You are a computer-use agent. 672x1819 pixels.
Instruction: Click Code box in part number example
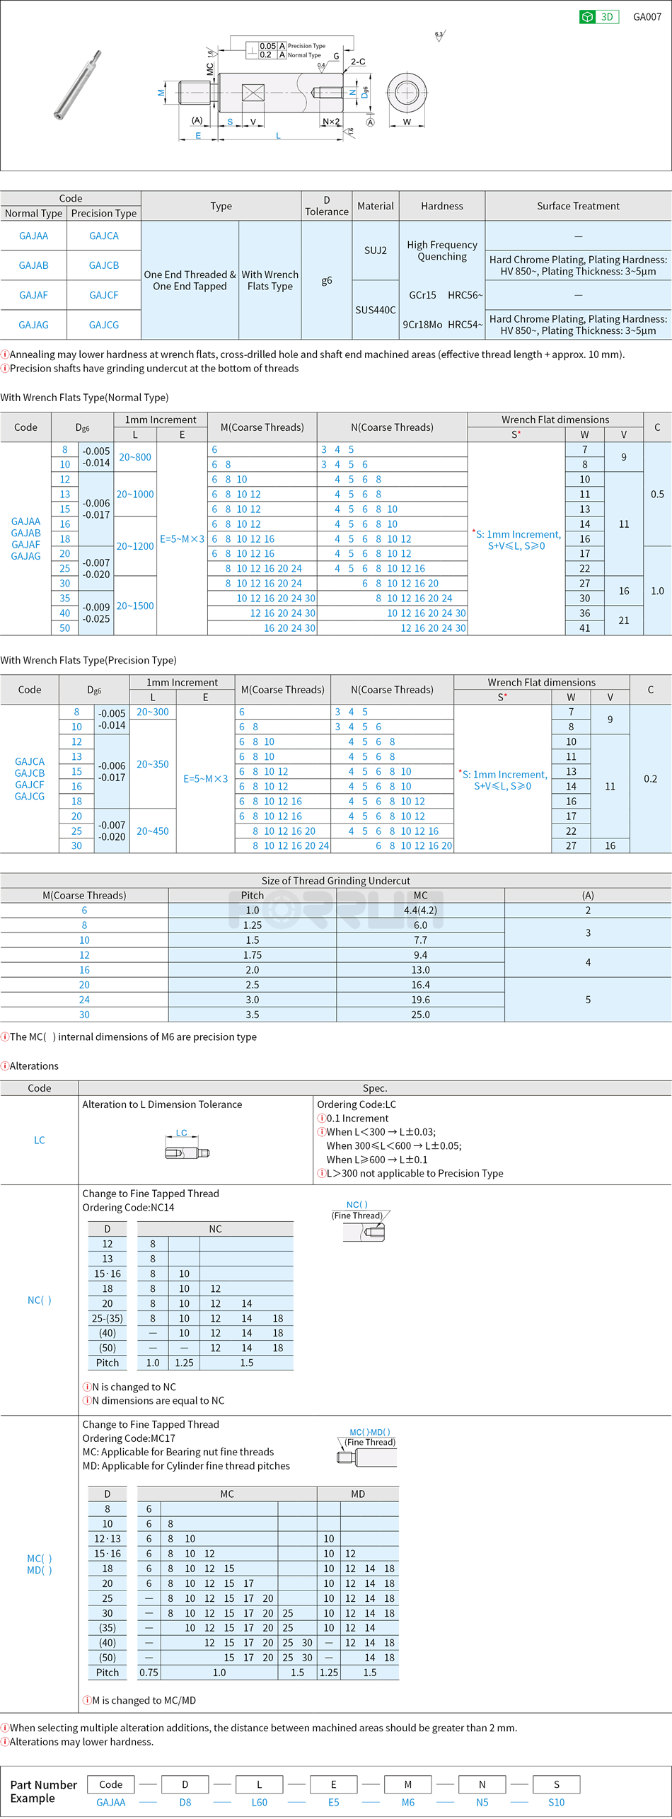(x=111, y=1784)
